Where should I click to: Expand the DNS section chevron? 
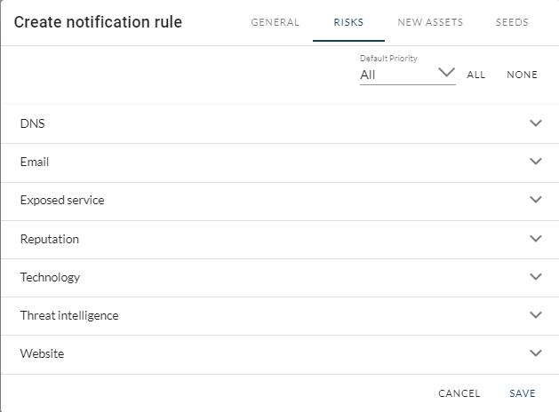pyautogui.click(x=535, y=123)
